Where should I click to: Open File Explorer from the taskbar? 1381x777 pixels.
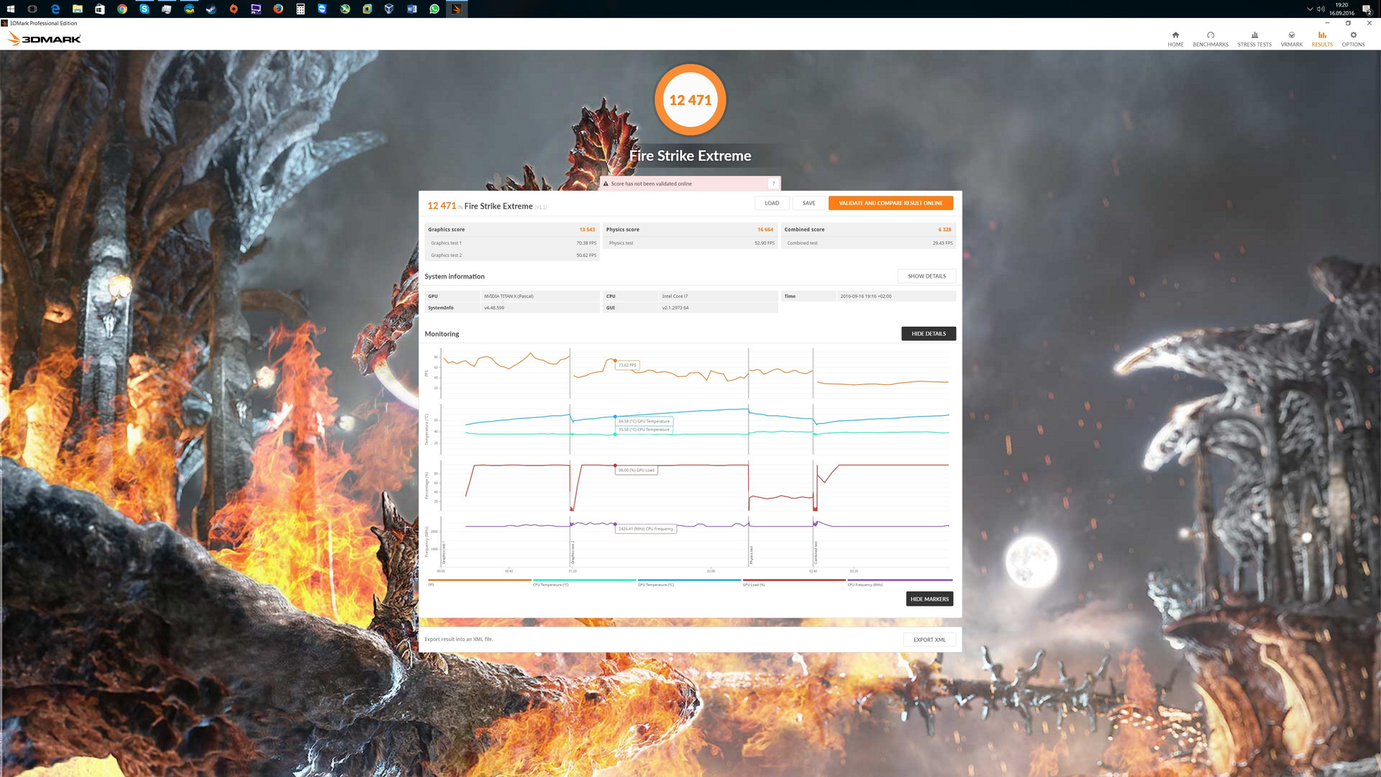click(x=78, y=9)
